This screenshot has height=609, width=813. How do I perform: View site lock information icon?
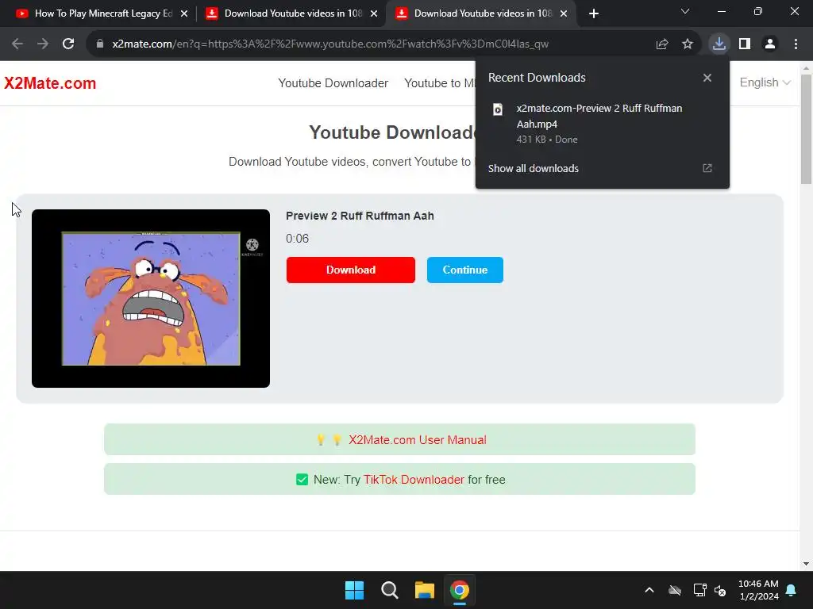click(100, 44)
